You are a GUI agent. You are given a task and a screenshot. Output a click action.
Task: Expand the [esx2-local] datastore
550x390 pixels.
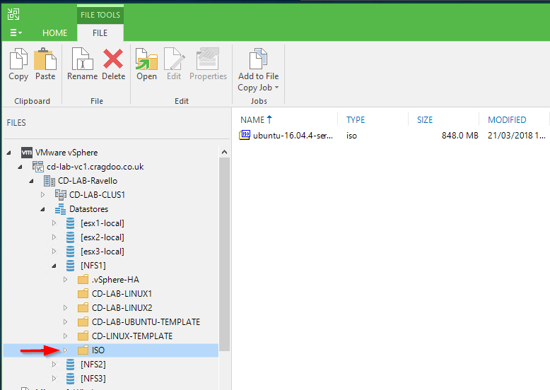click(54, 237)
